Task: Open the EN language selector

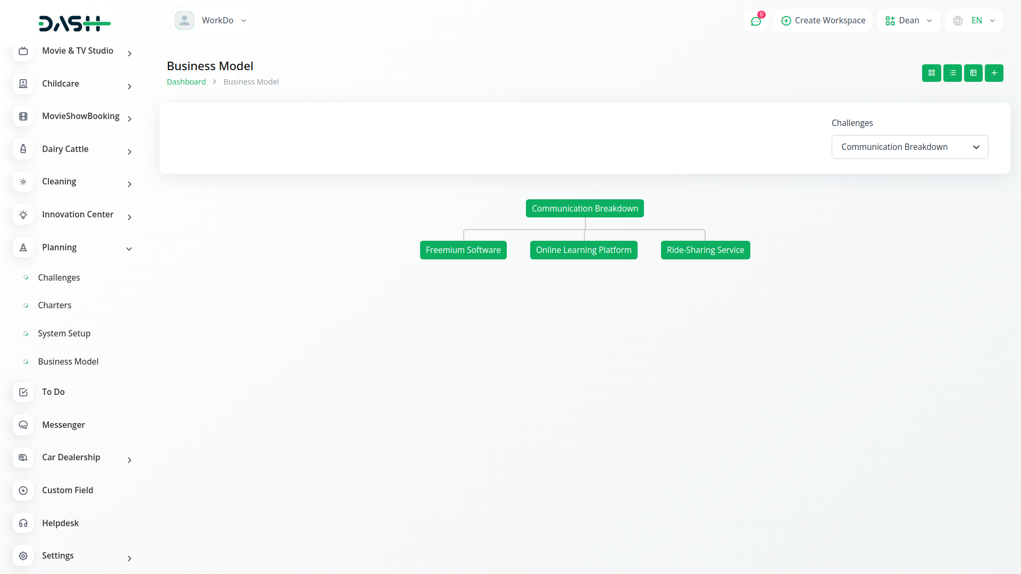Action: coord(974,21)
